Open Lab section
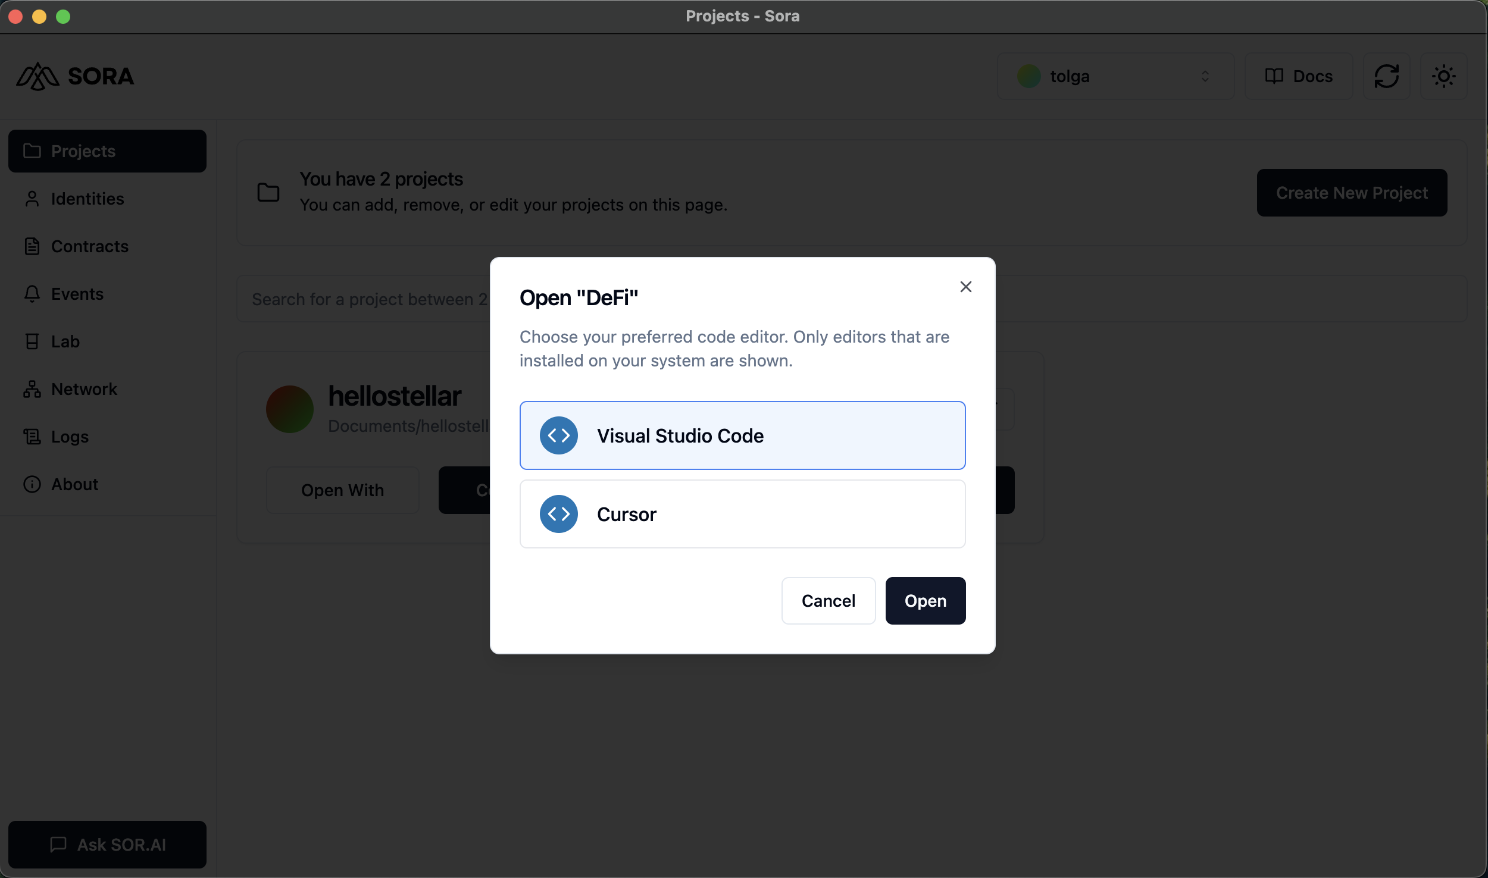Image resolution: width=1488 pixels, height=878 pixels. pos(107,341)
